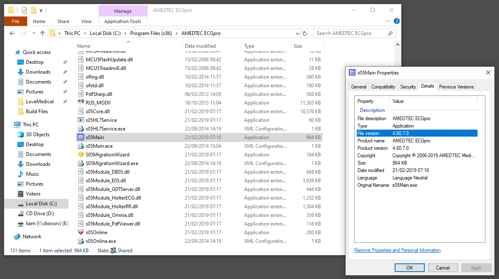This screenshot has width=499, height=279.
Task: Select Quick access in navigation pane
Action: click(36, 52)
